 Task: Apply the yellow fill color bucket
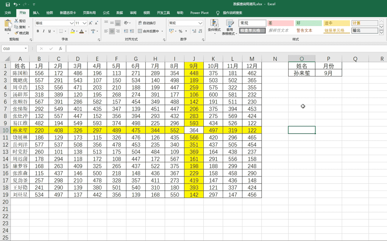click(73, 31)
